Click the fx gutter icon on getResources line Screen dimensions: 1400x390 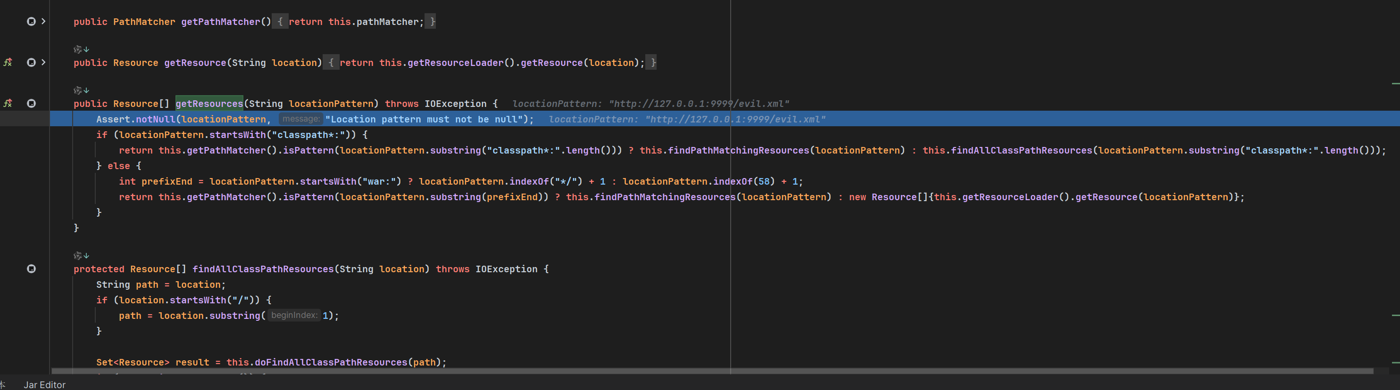click(x=8, y=104)
